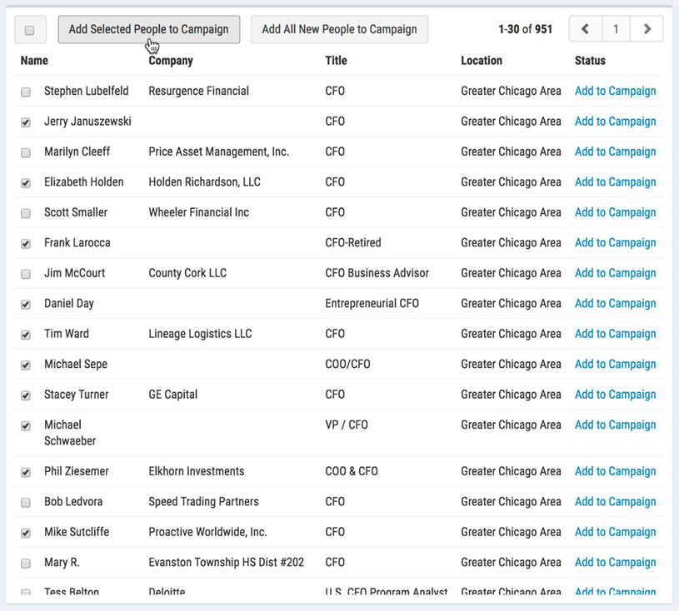Select Scott Smaller's checkbox
679x611 pixels.
point(25,212)
